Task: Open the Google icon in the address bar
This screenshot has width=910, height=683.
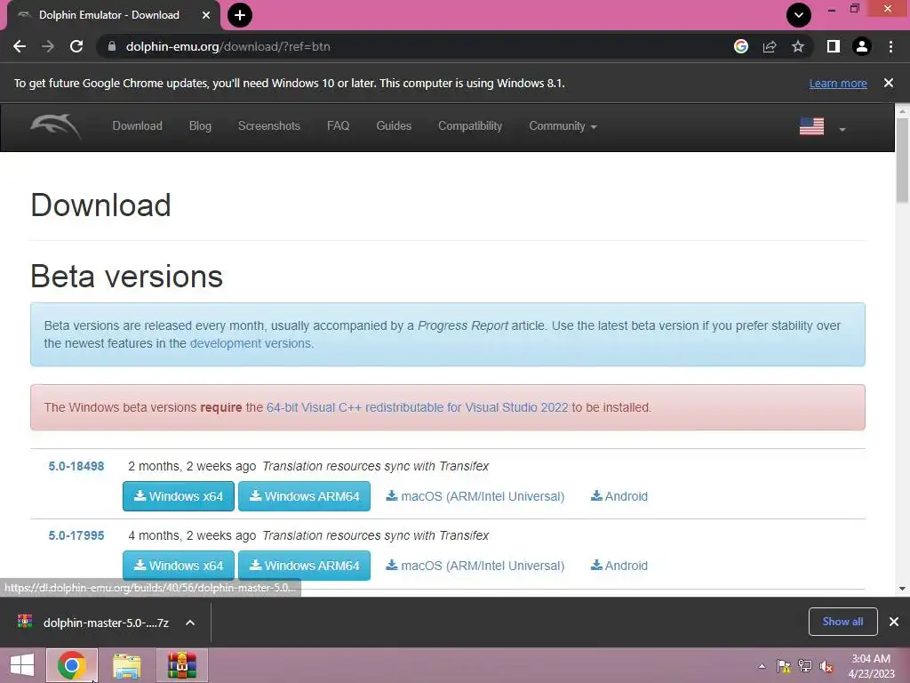Action: tap(741, 46)
